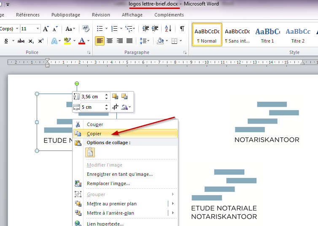Toggle paragraph marks display

click(x=182, y=29)
